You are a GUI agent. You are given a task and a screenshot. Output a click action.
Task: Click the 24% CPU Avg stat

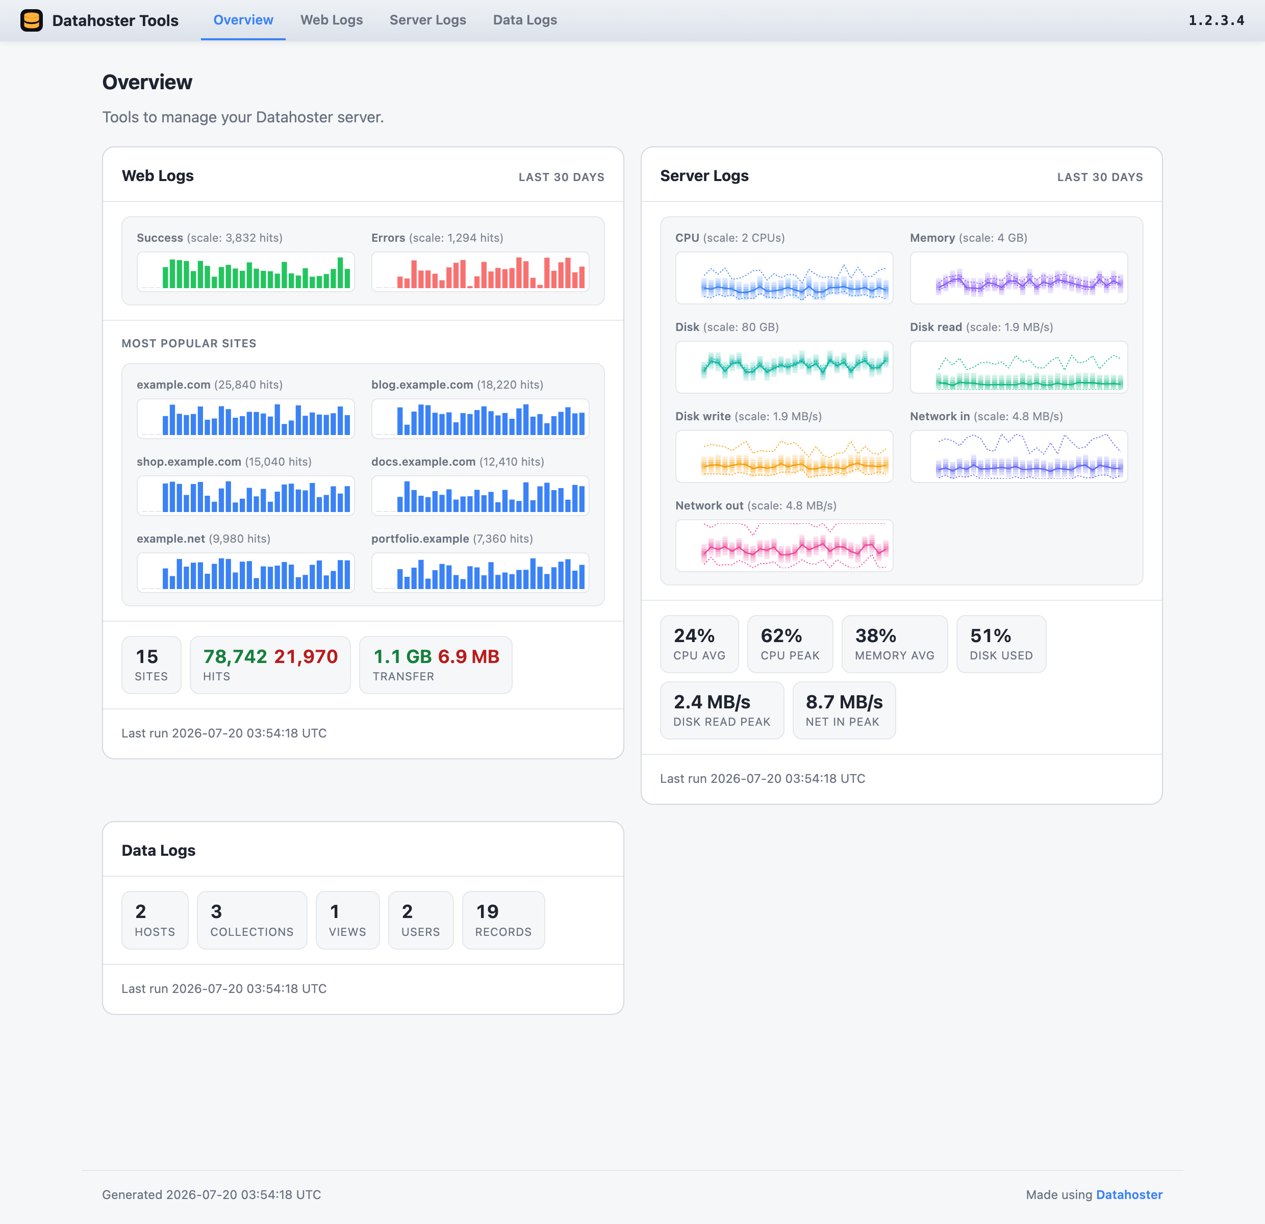click(x=699, y=644)
